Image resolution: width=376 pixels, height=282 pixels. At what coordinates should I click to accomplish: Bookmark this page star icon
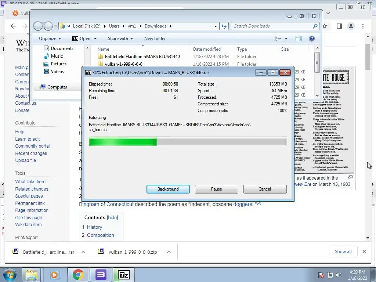pos(325,26)
